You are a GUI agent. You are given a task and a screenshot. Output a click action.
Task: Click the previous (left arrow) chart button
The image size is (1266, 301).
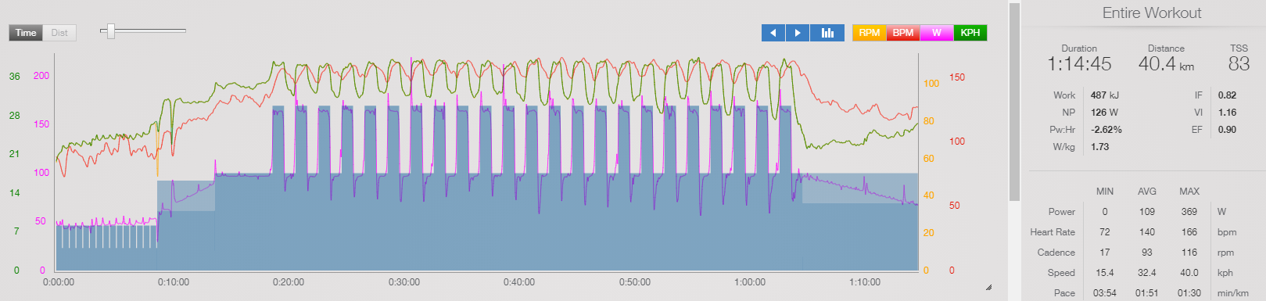(773, 33)
